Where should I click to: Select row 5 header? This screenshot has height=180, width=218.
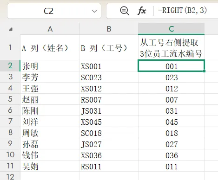pyautogui.click(x=10, y=99)
